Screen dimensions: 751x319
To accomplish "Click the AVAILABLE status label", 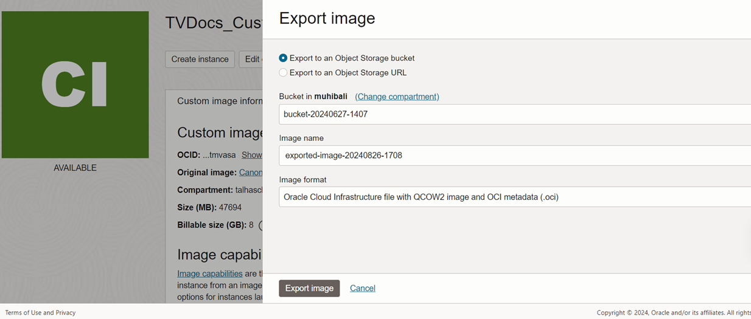I will (75, 168).
